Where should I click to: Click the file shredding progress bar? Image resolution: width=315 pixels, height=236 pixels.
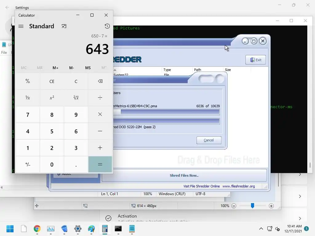pos(166,112)
